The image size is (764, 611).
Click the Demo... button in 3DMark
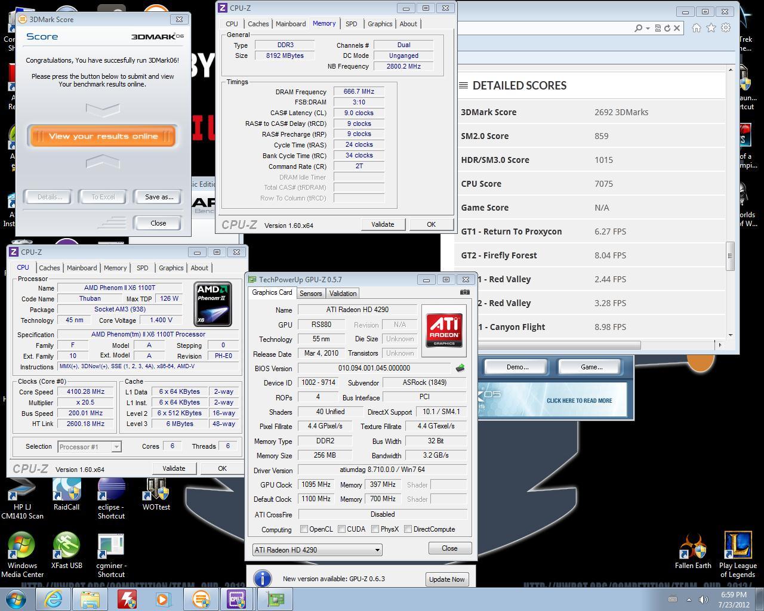pos(517,367)
